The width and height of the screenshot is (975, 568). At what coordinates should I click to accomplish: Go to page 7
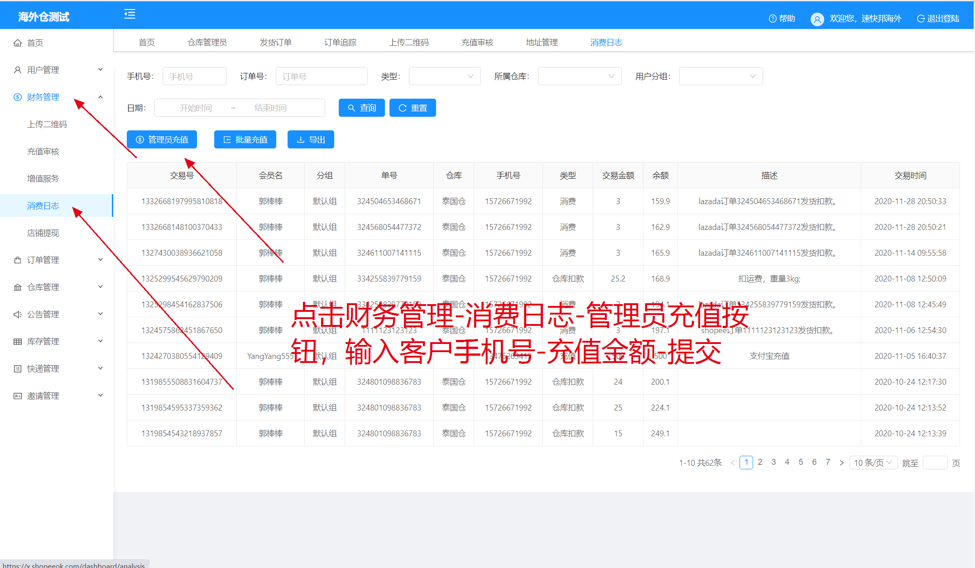point(828,462)
